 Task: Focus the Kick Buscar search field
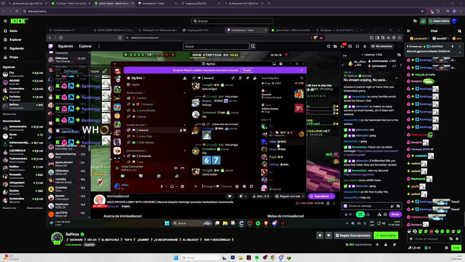232,21
